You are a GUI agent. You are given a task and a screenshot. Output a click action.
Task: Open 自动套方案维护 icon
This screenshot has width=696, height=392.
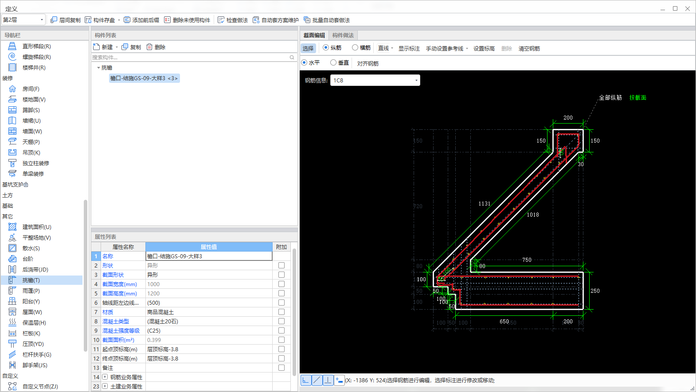tap(256, 20)
